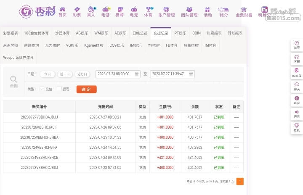Image resolution: width=303 pixels, height=195 pixels.
Task: Select record 20230725VBBHCHBHBA
Action: 39,137
